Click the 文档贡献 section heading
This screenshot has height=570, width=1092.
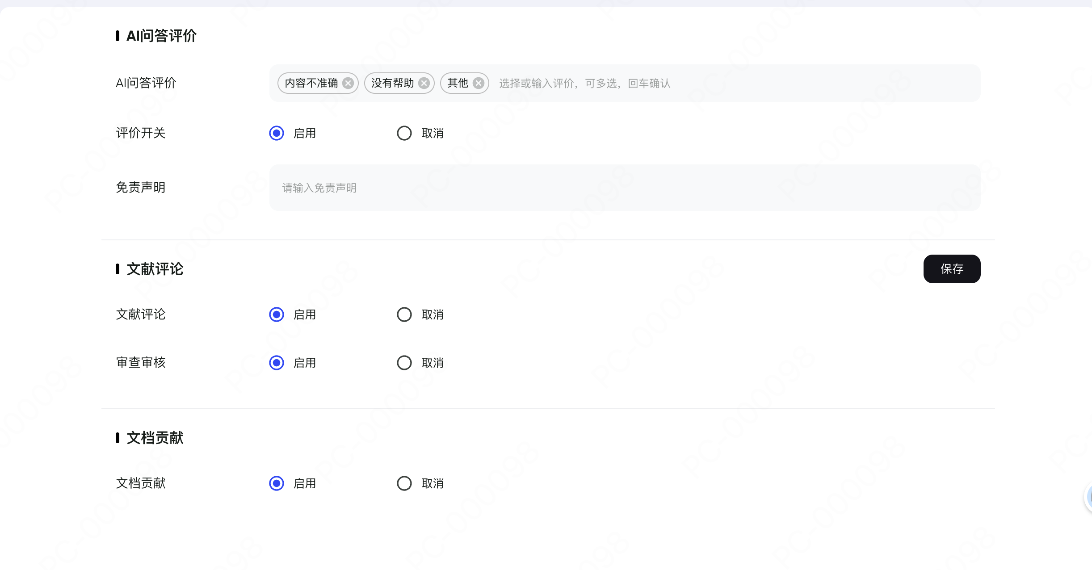pos(155,438)
